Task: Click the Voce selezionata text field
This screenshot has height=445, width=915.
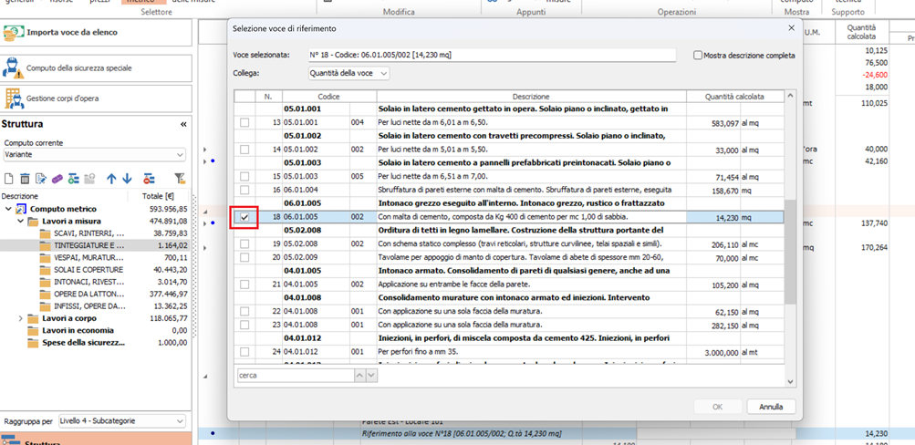Action: (x=492, y=55)
